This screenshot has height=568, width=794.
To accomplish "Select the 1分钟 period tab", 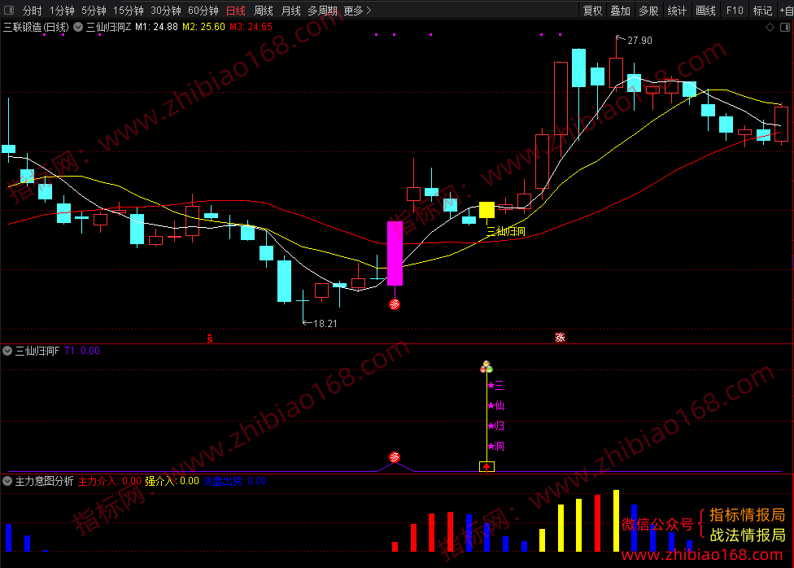I will pos(62,11).
